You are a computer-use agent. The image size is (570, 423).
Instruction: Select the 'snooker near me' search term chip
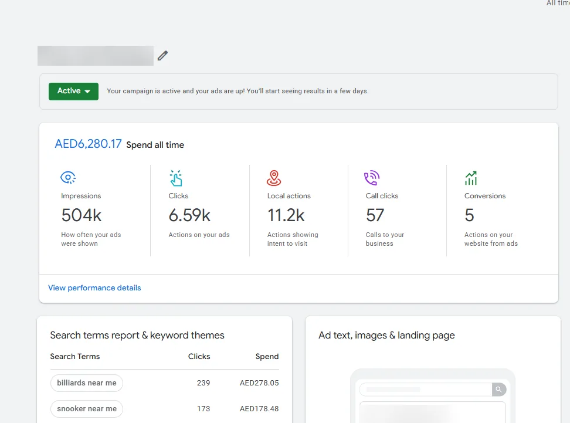tap(87, 409)
